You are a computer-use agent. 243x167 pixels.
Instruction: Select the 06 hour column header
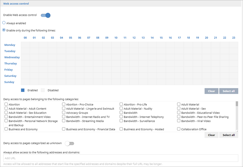coord(80,38)
